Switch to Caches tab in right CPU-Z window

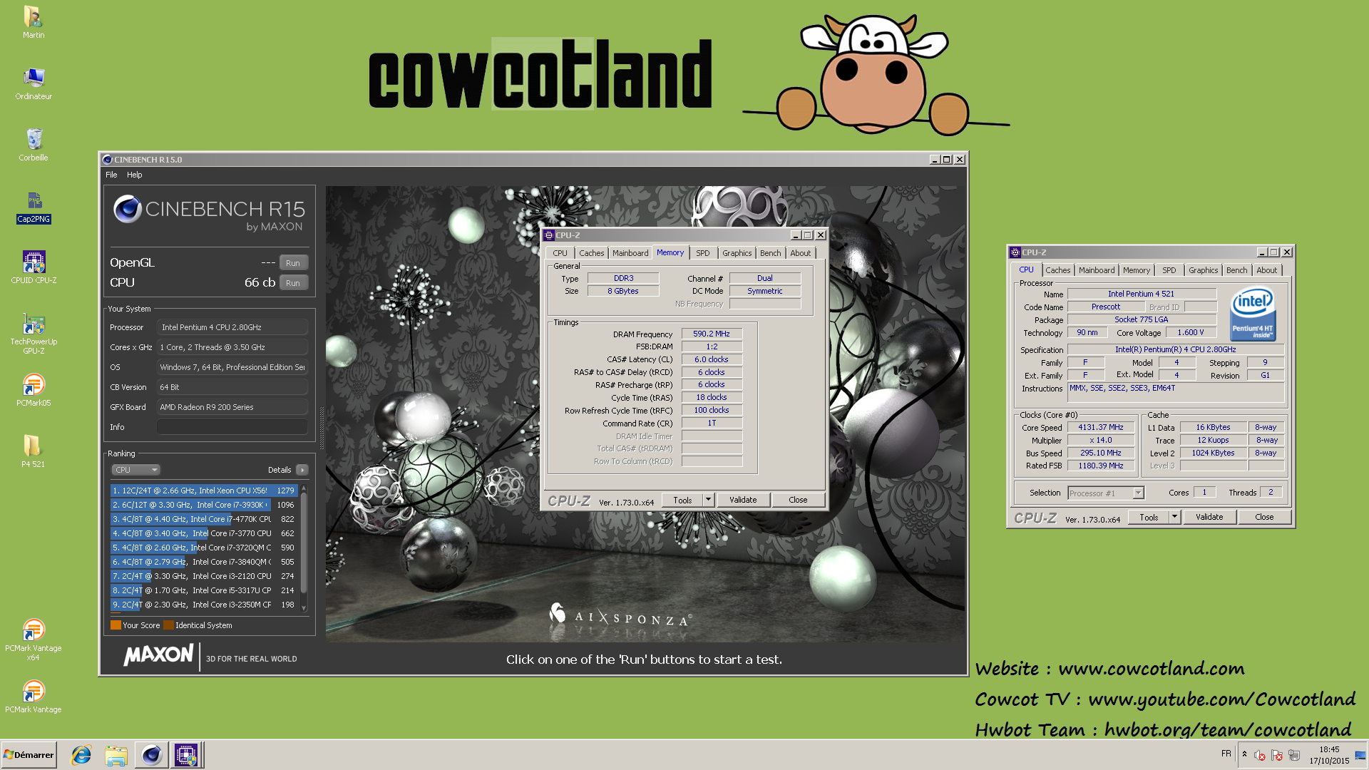click(x=1057, y=270)
